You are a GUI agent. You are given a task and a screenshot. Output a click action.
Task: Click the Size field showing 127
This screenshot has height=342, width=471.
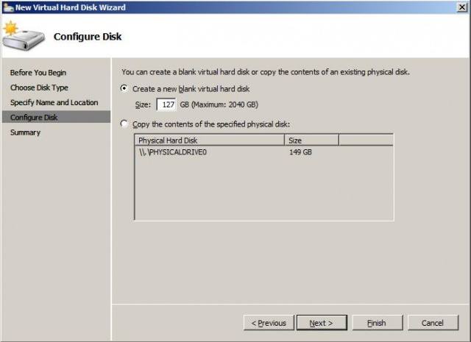(x=166, y=104)
